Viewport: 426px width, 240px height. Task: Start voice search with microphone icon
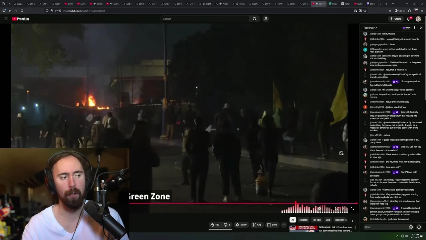click(266, 19)
